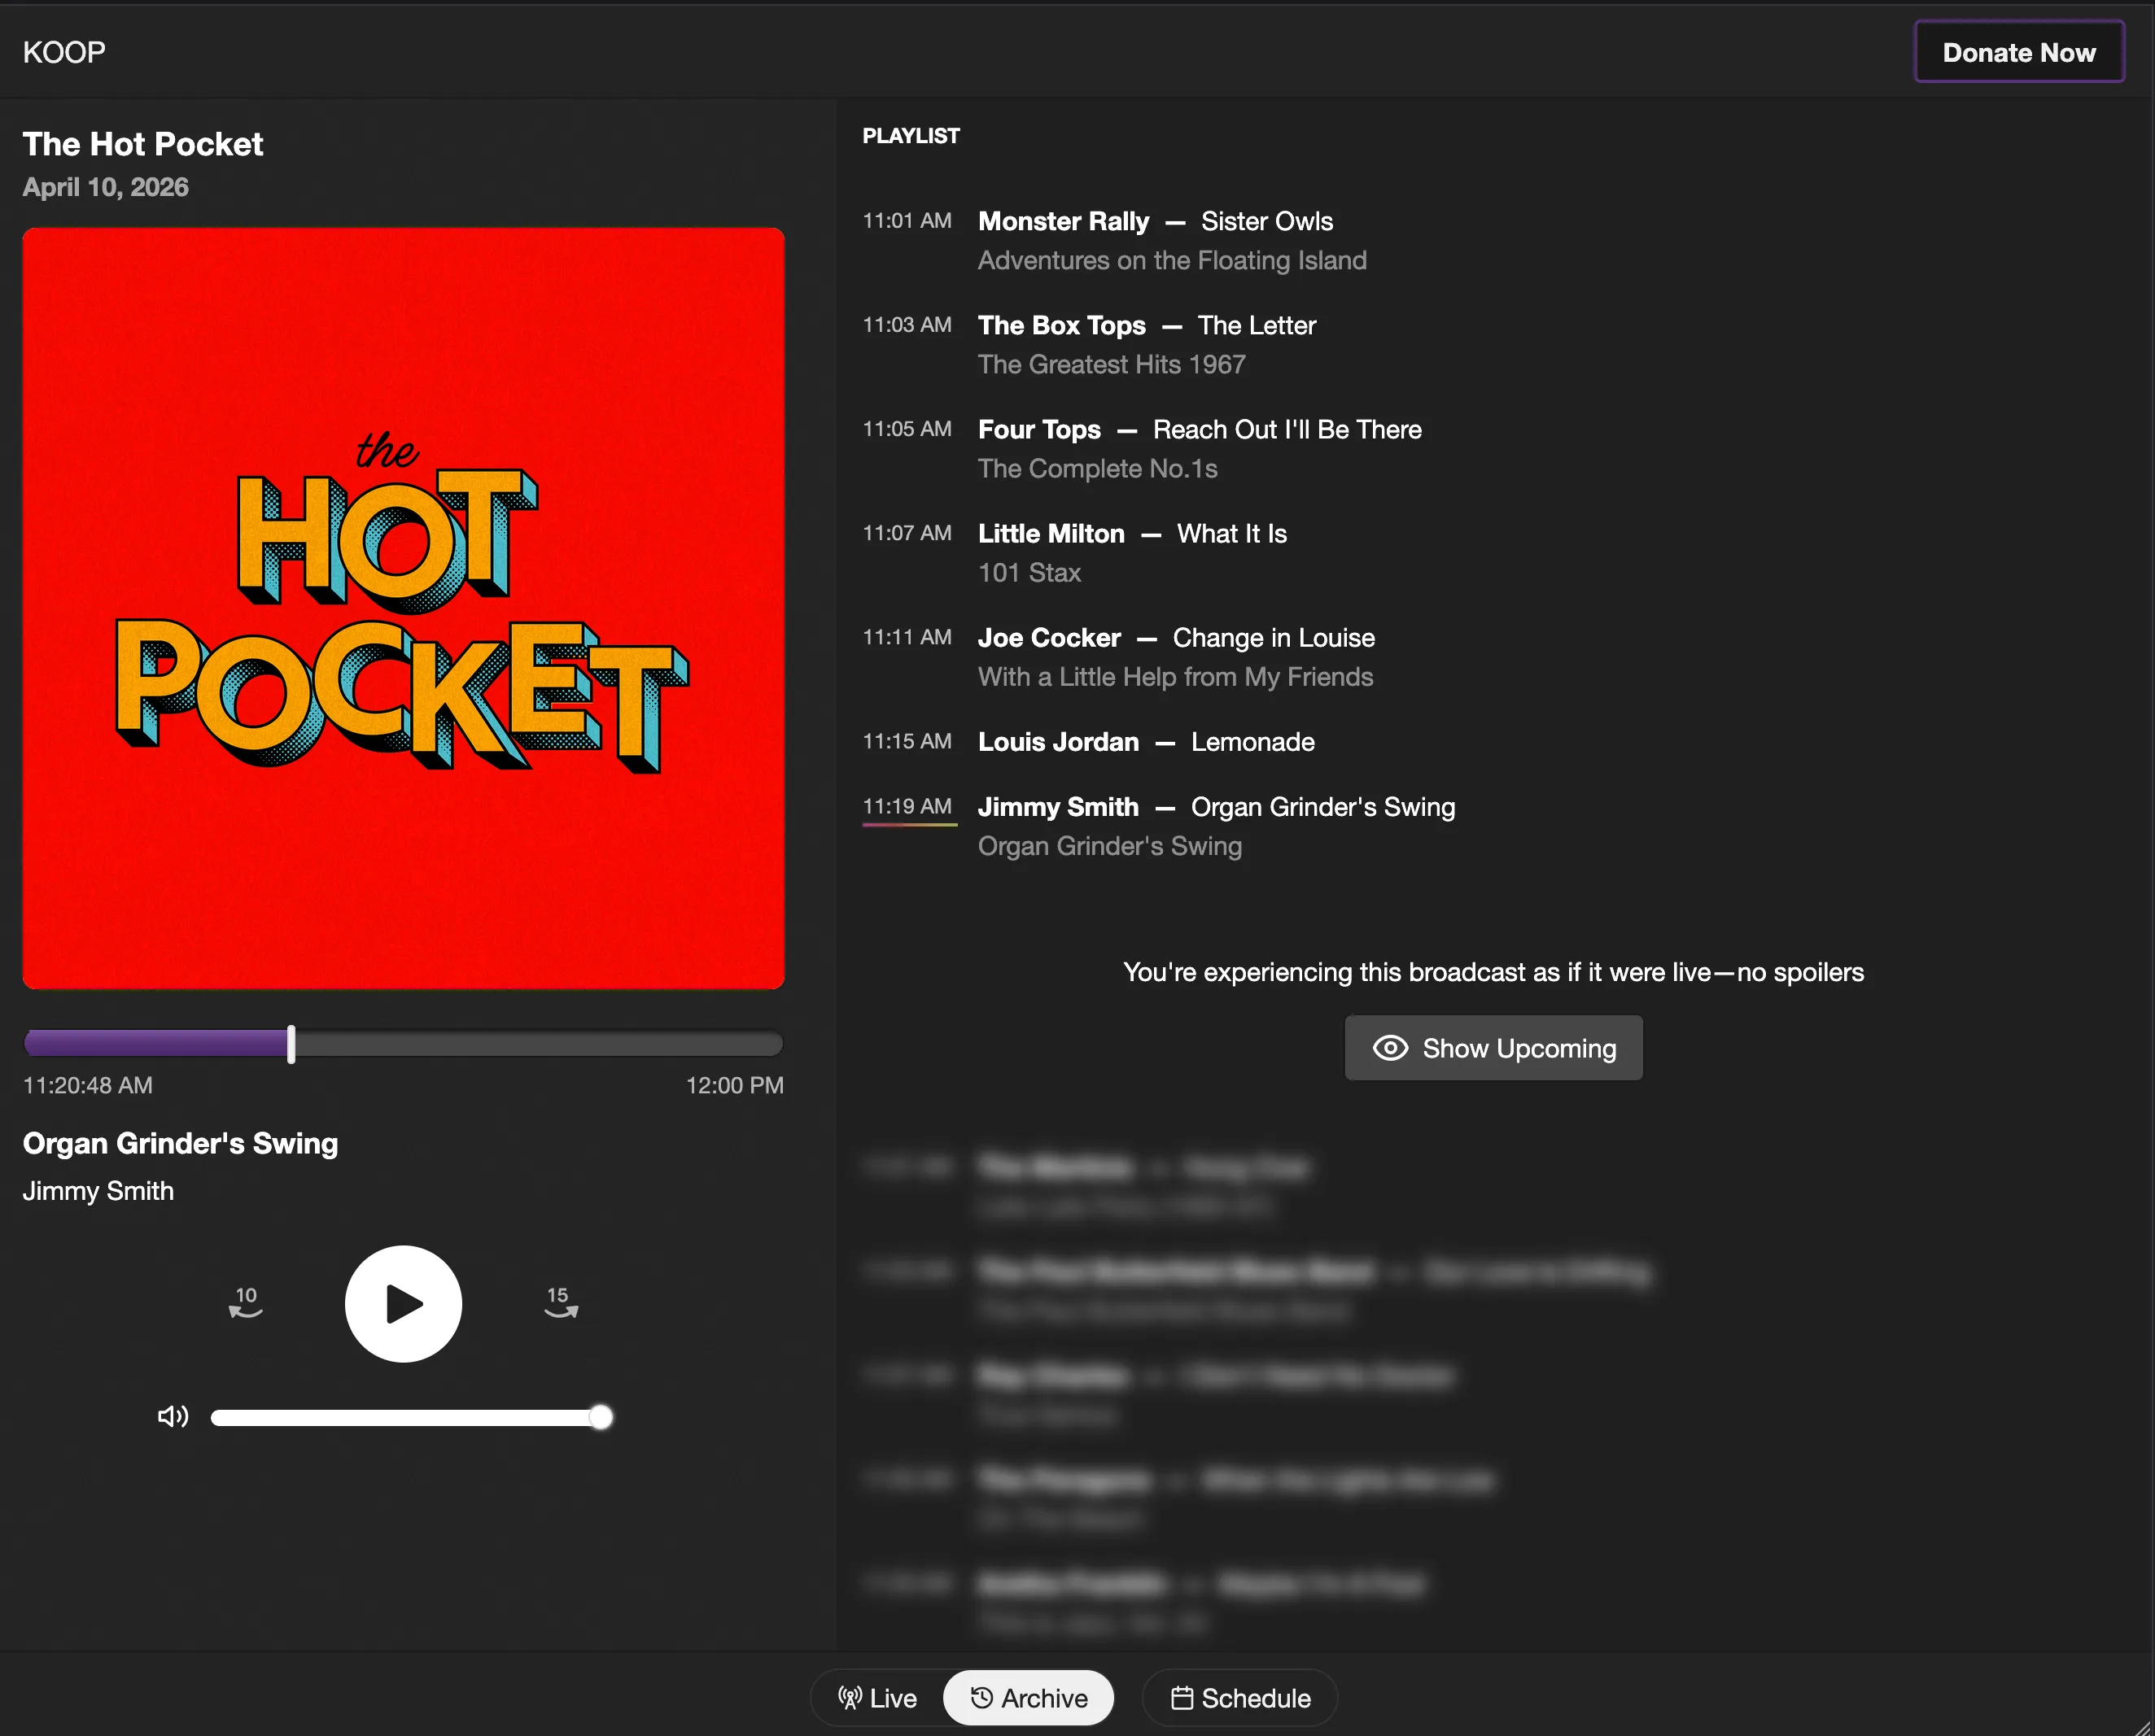
Task: Seek on the broadcast progress bar
Action: [403, 1043]
